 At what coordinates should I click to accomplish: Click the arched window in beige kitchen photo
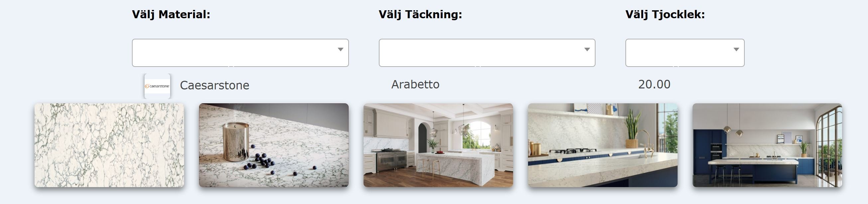(x=477, y=135)
